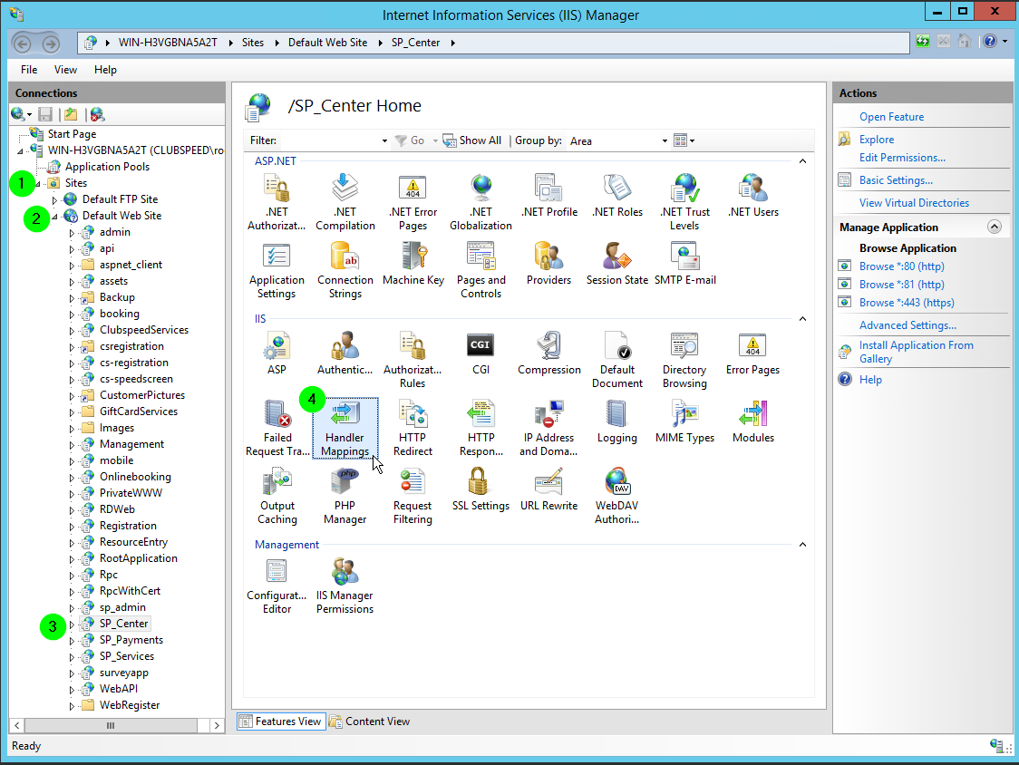
Task: Browse the site on *:443 (https)
Action: tap(907, 303)
